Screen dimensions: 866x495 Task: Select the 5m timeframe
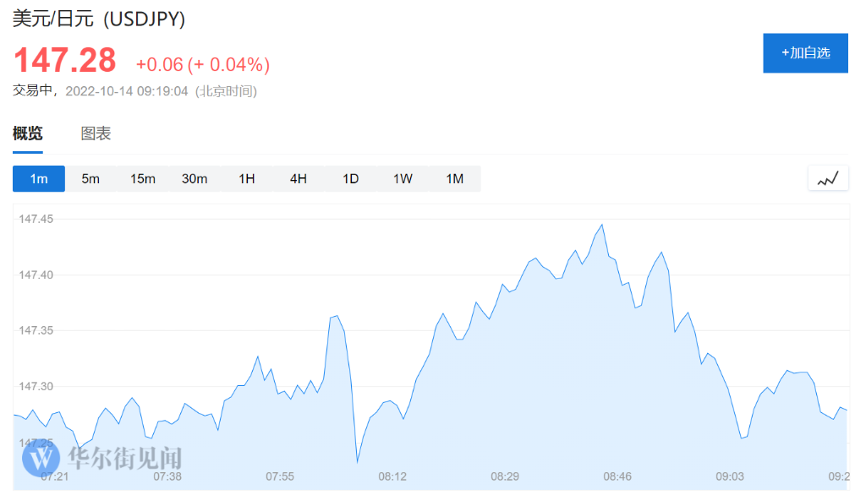(90, 178)
